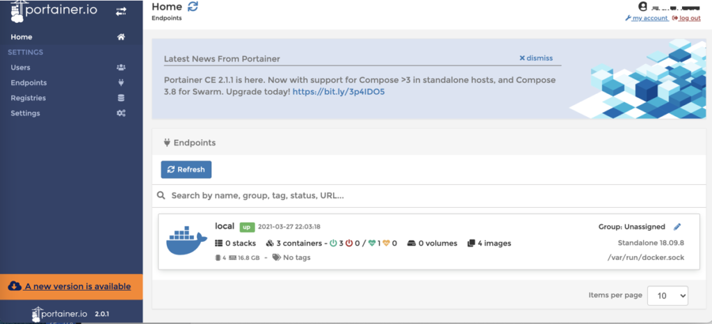Click the SETTINGS section label
Screen dimensions: 712x324
tap(26, 52)
